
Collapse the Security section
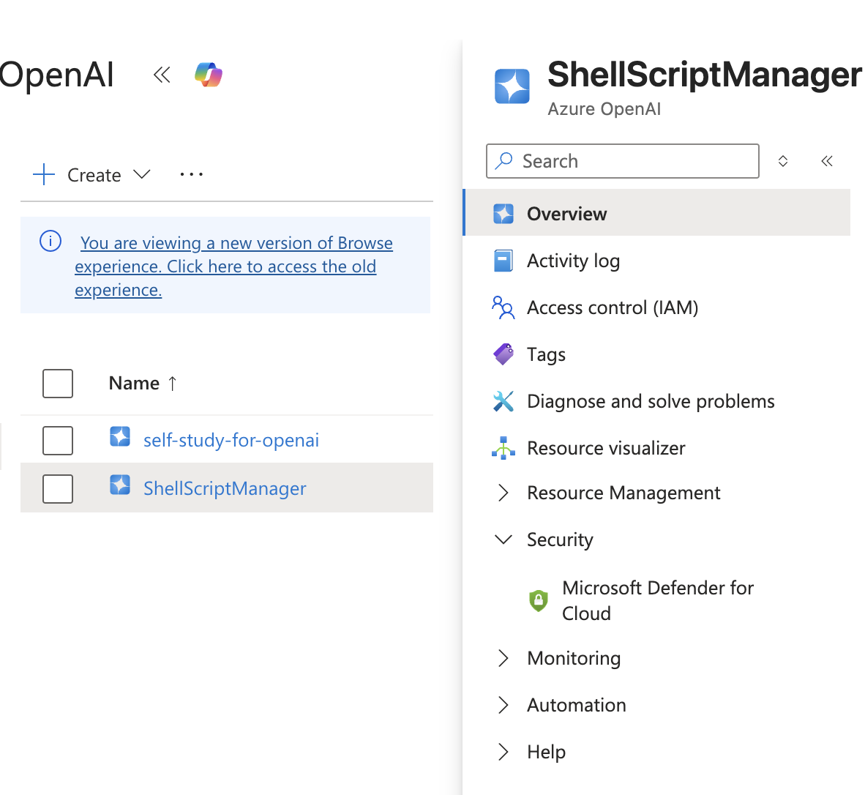503,540
